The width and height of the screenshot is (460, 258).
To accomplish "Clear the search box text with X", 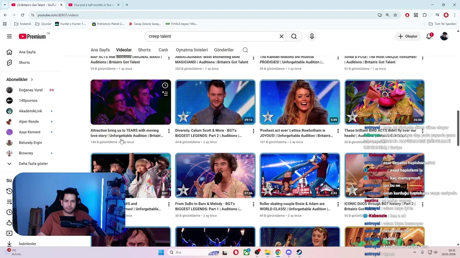I will (281, 36).
